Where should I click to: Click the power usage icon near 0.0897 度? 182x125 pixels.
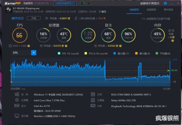(47, 18)
